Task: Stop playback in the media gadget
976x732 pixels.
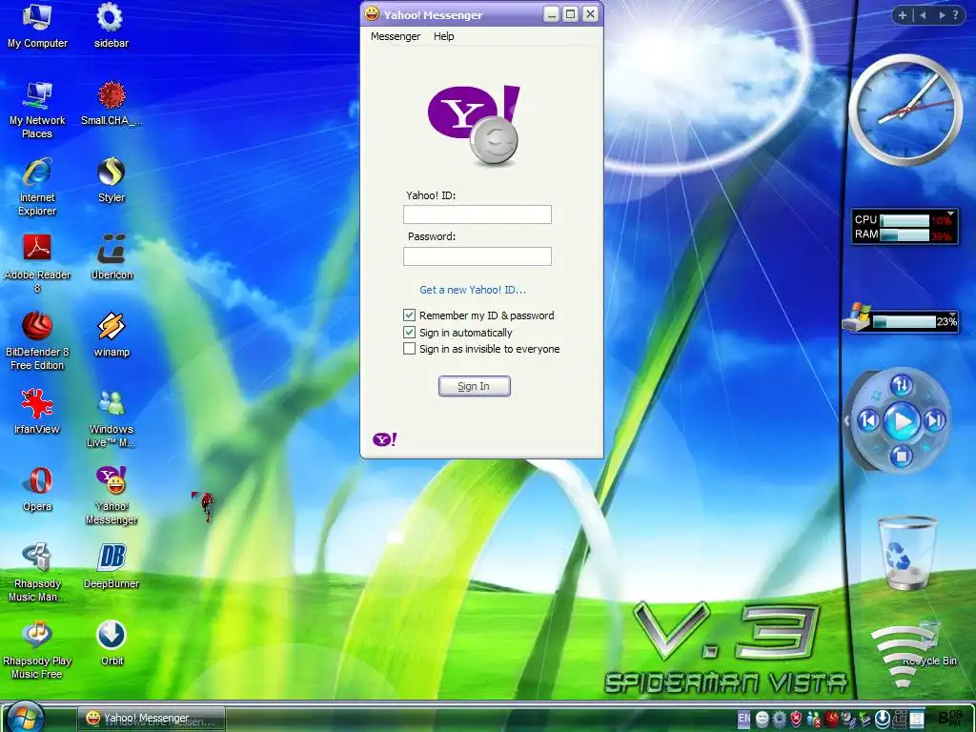Action: 902,456
